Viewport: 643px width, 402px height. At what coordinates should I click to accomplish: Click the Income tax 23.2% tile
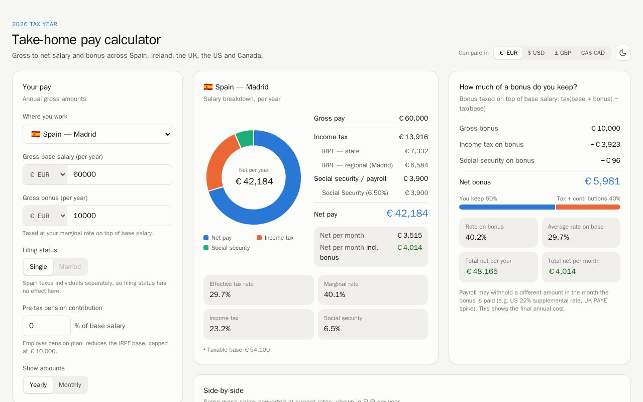258,324
